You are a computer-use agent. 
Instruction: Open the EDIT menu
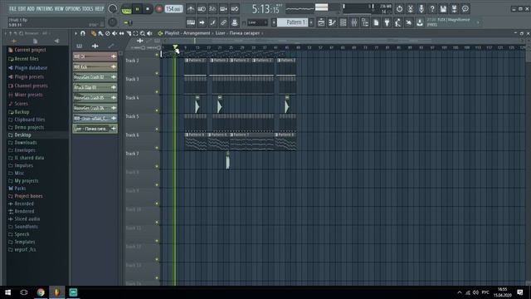[x=22, y=9]
